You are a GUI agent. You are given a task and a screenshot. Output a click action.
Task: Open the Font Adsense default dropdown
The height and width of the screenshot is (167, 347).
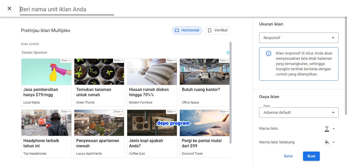pos(299,112)
